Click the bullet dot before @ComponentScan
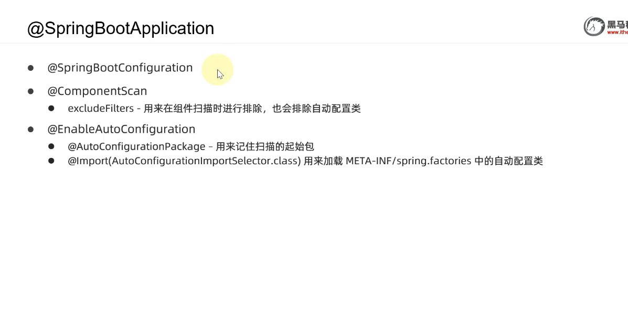Viewport: 628px width, 330px height. (x=31, y=91)
